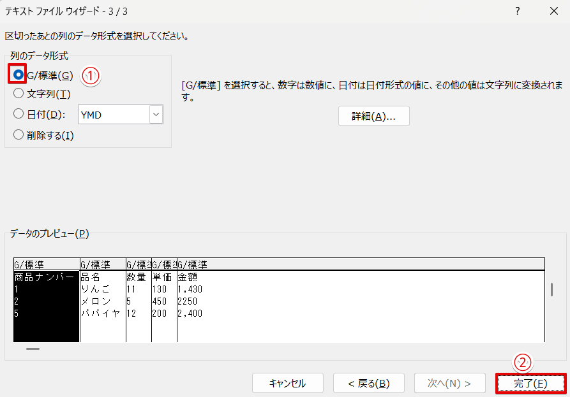Select the 文字列(T) data format option

pyautogui.click(x=19, y=95)
